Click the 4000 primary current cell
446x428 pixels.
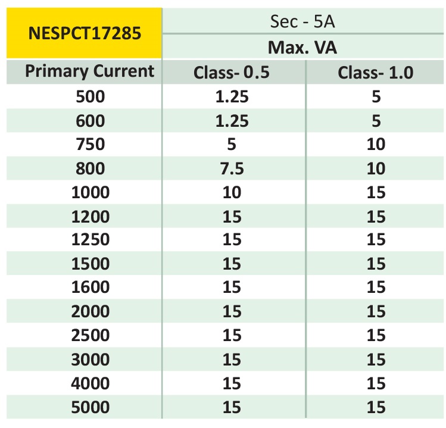[90, 383]
